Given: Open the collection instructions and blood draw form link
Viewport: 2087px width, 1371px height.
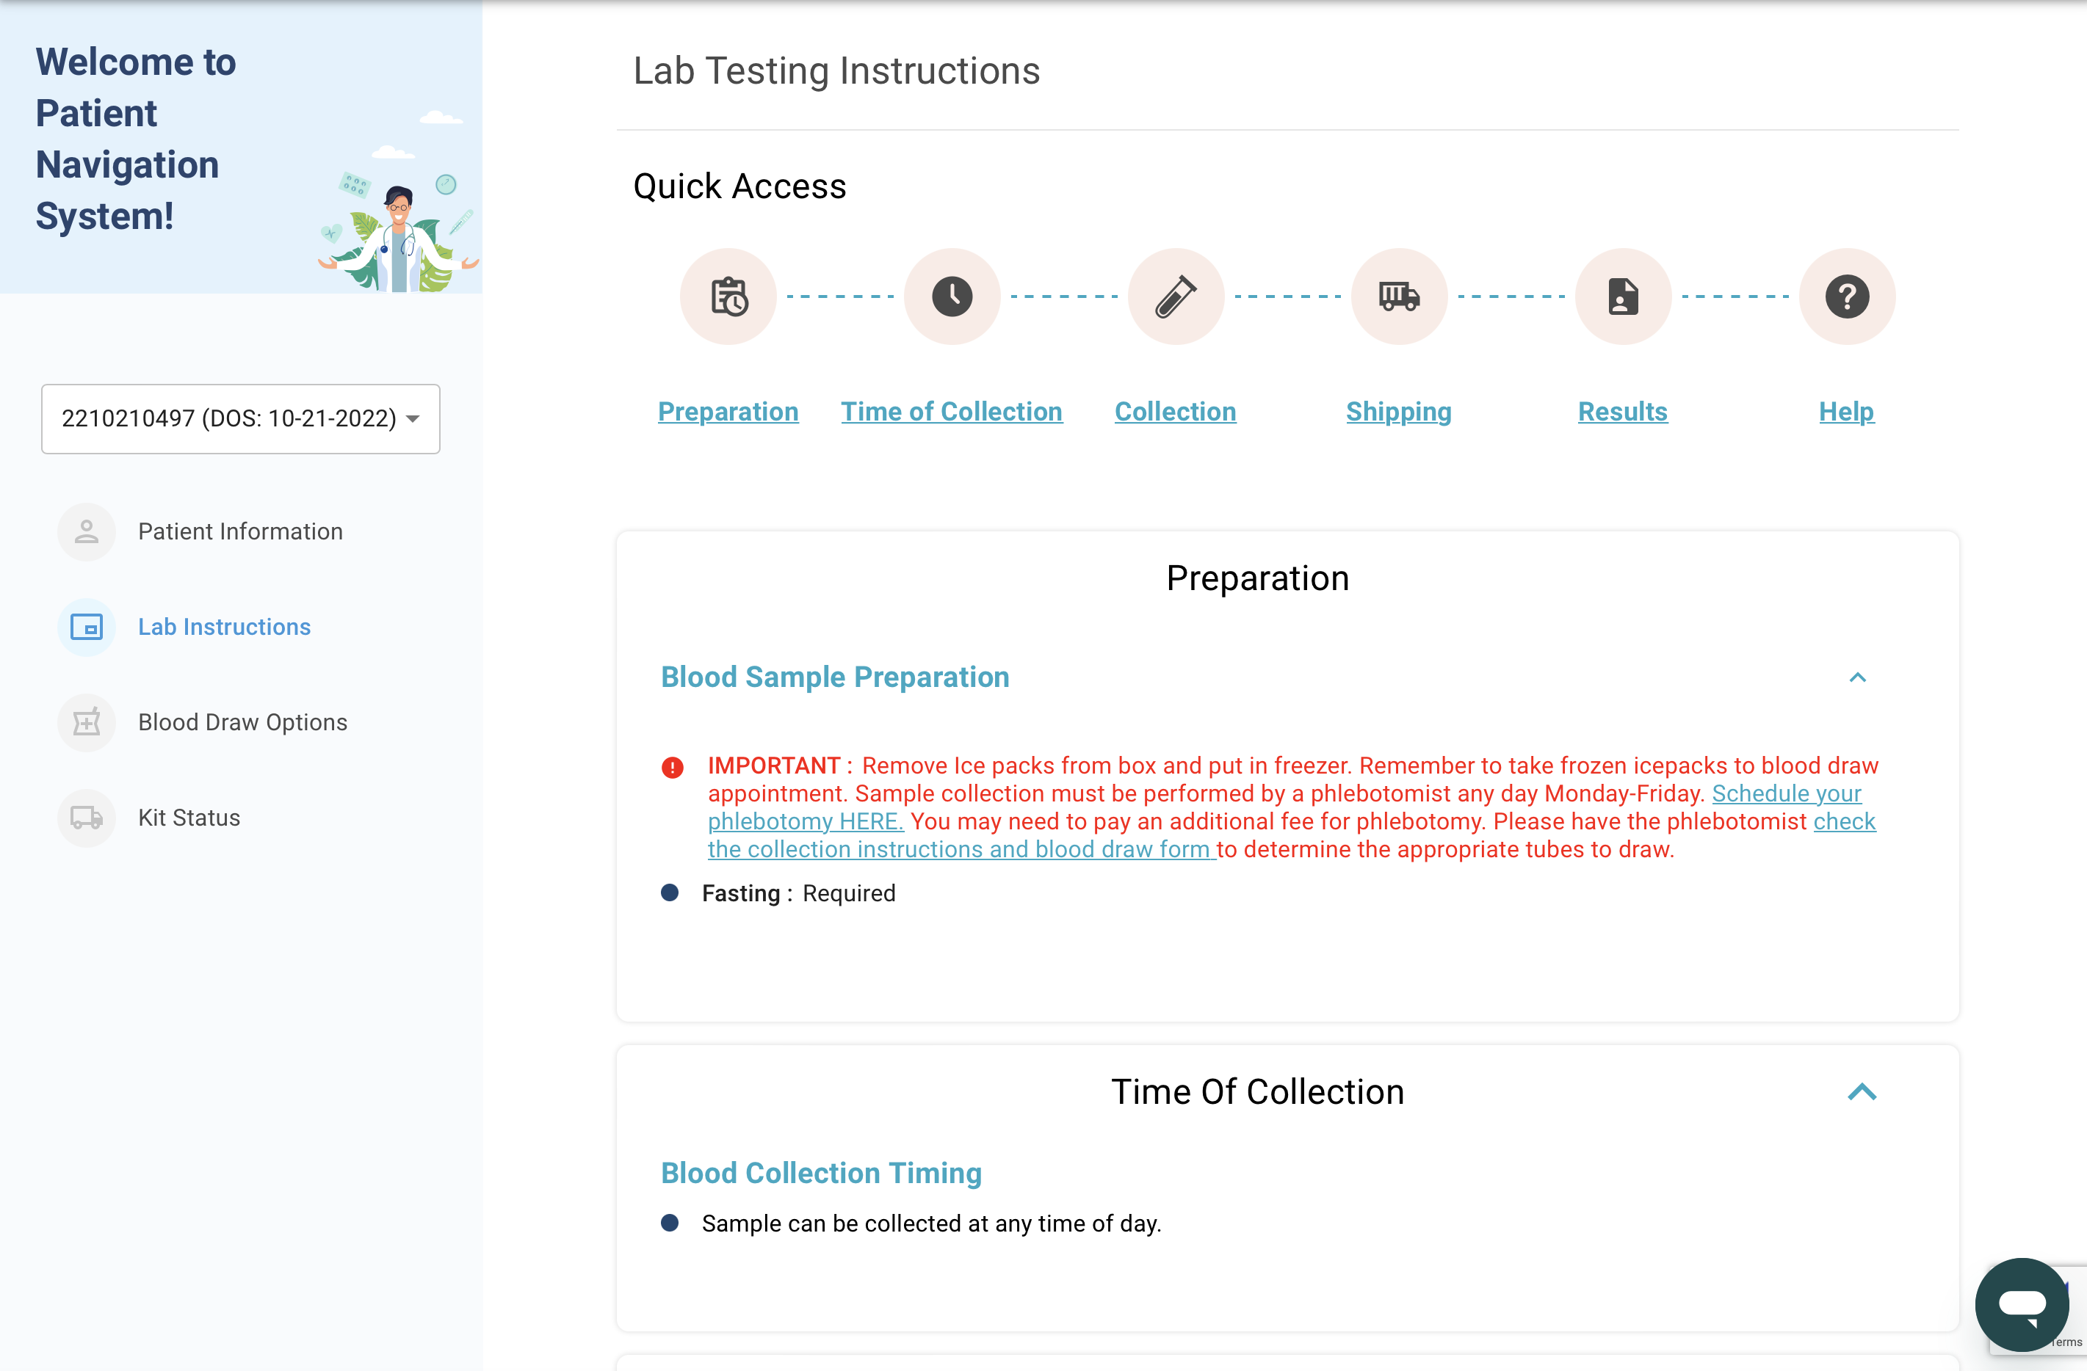Looking at the screenshot, I should click(x=961, y=849).
